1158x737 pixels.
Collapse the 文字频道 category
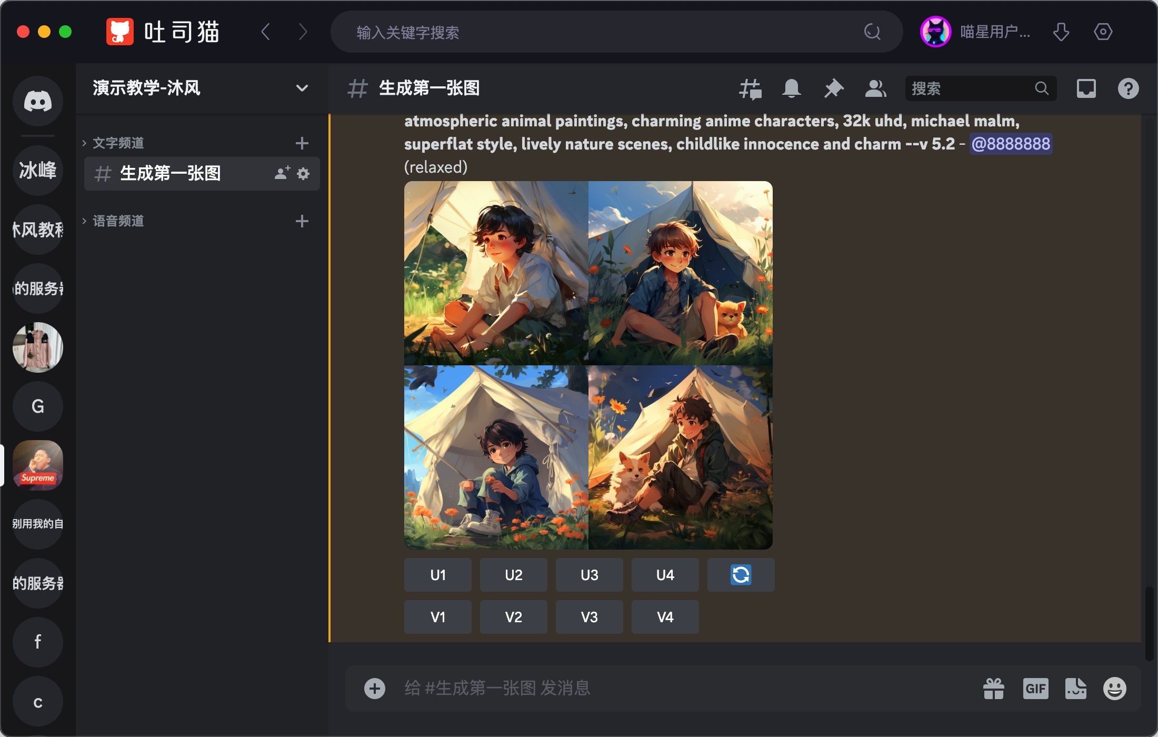118,143
